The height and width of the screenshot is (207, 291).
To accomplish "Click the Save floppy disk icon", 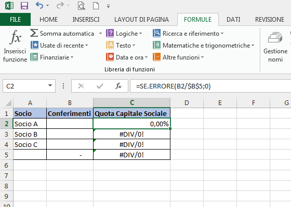I will click(24, 6).
